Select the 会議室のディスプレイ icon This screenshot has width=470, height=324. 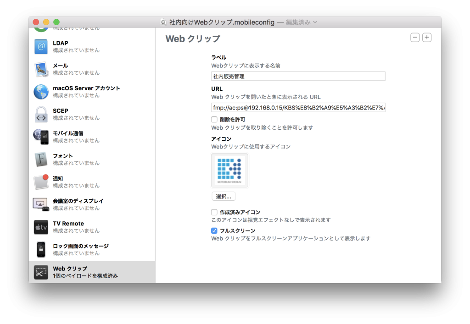(41, 204)
